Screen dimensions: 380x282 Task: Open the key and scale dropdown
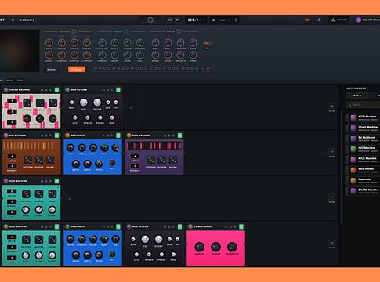pos(221,20)
